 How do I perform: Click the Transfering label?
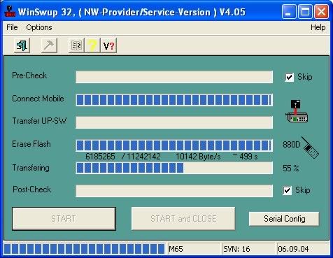31,168
